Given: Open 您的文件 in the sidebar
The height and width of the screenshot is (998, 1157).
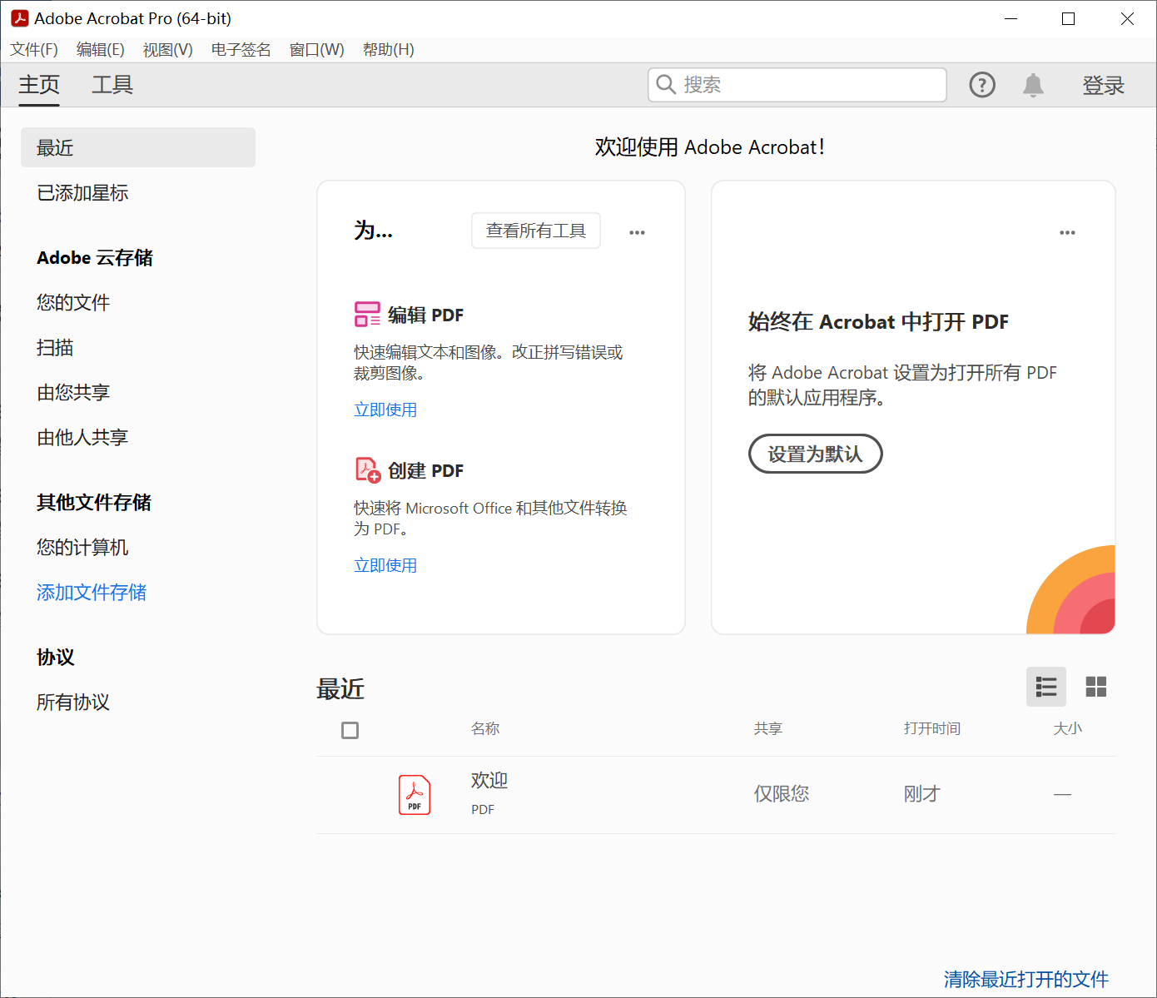Looking at the screenshot, I should tap(73, 303).
